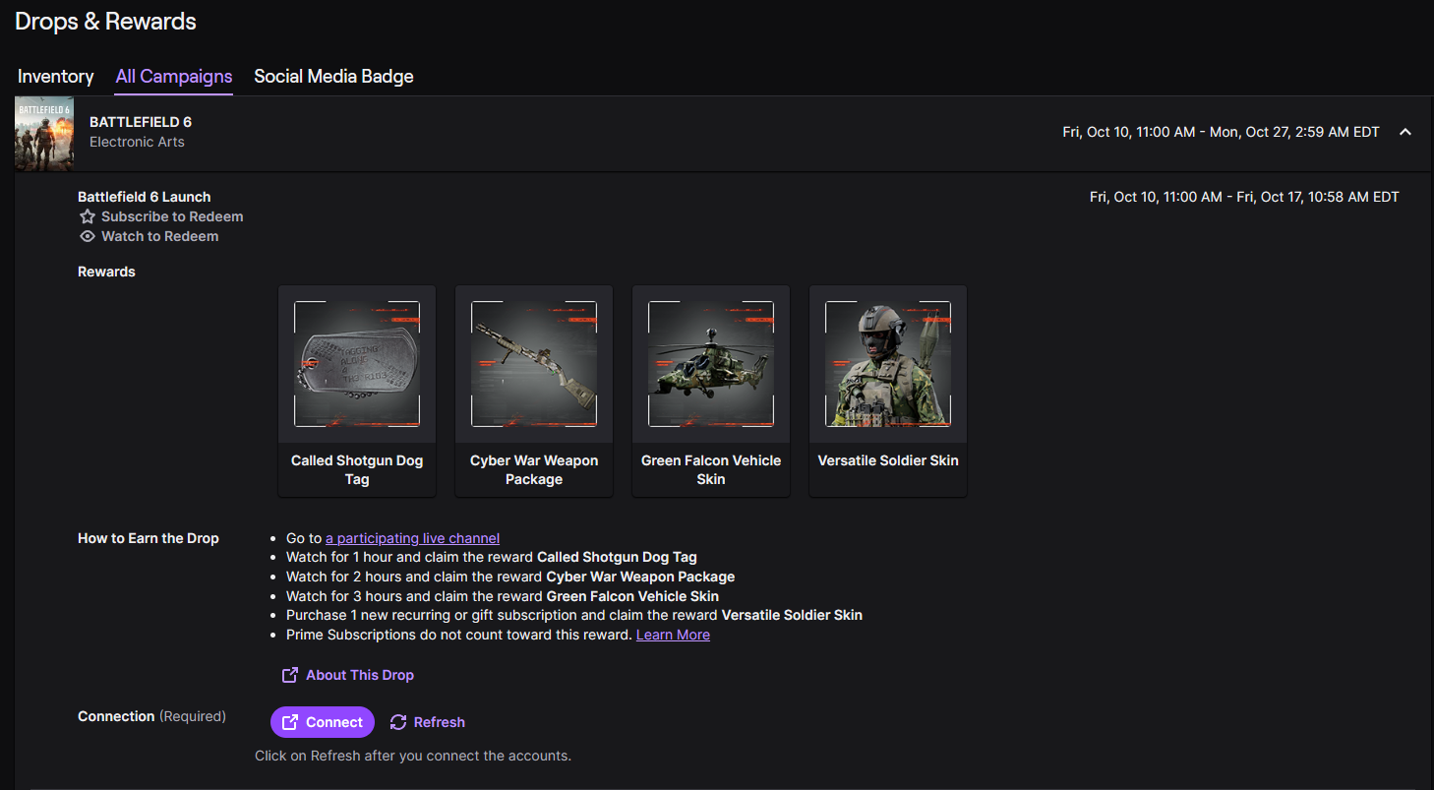
Task: Click the Watch to Redeem eye icon
Action: tap(88, 236)
